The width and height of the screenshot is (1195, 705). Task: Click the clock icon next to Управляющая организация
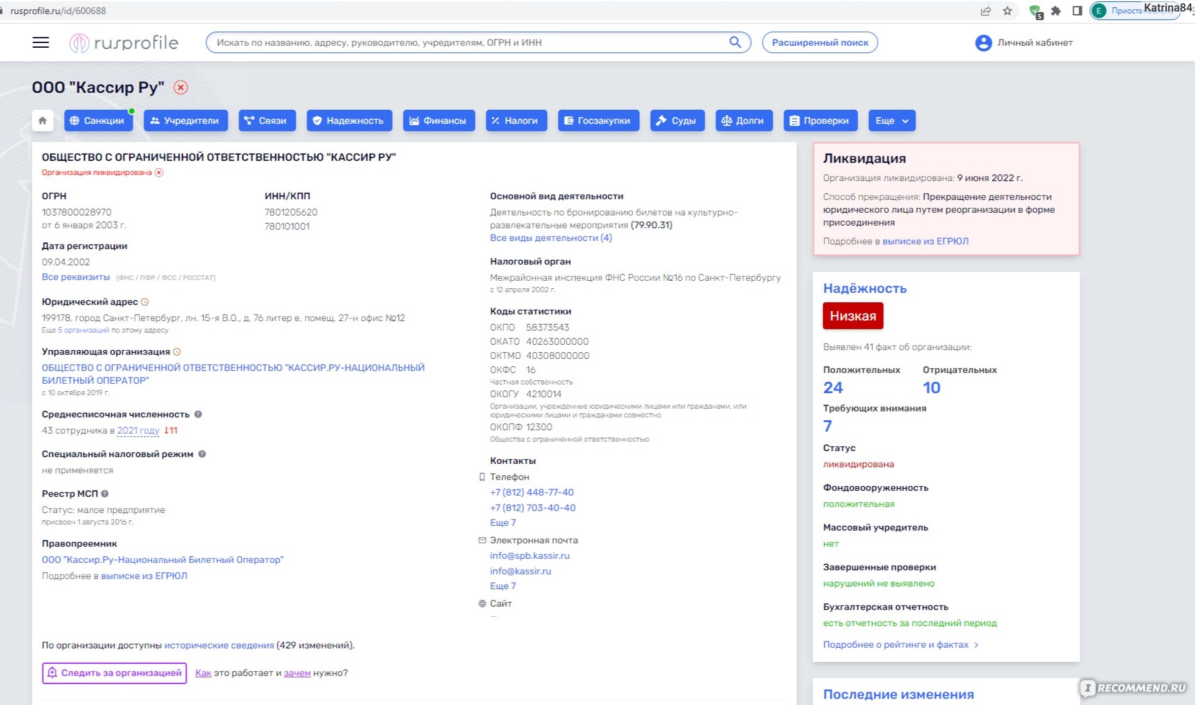[177, 352]
